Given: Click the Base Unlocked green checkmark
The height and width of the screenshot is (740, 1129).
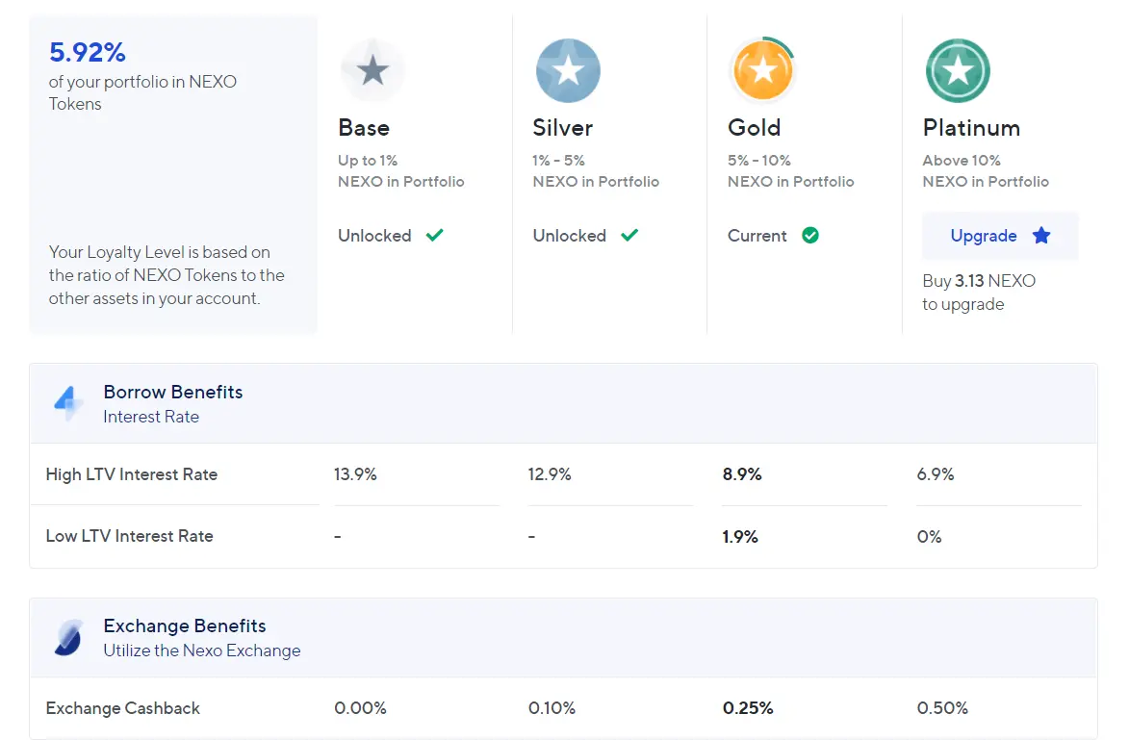Looking at the screenshot, I should 434,236.
